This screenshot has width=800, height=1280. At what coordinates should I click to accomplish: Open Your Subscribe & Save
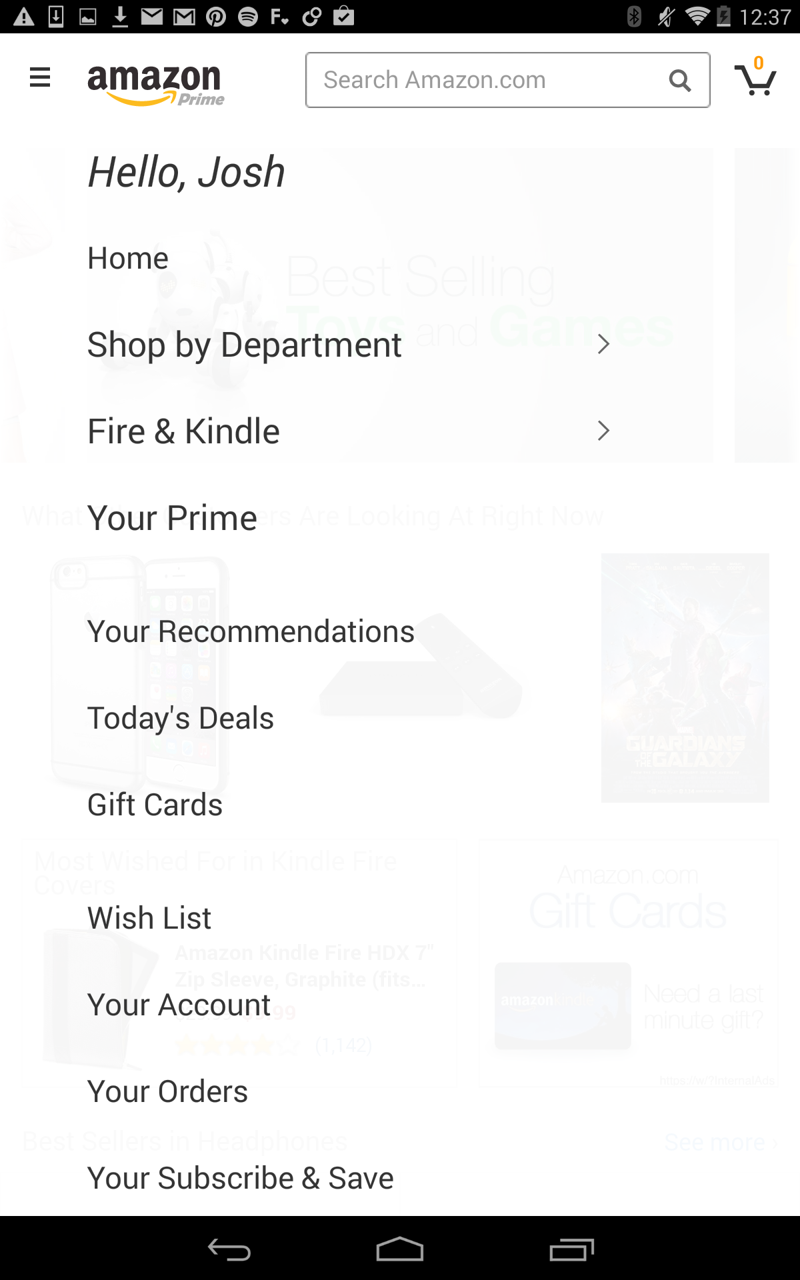[x=240, y=1178]
